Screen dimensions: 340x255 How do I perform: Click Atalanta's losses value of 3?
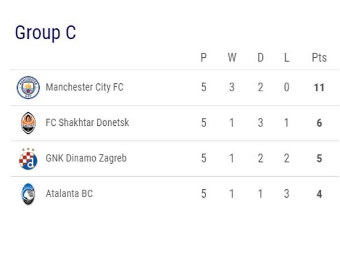click(287, 194)
